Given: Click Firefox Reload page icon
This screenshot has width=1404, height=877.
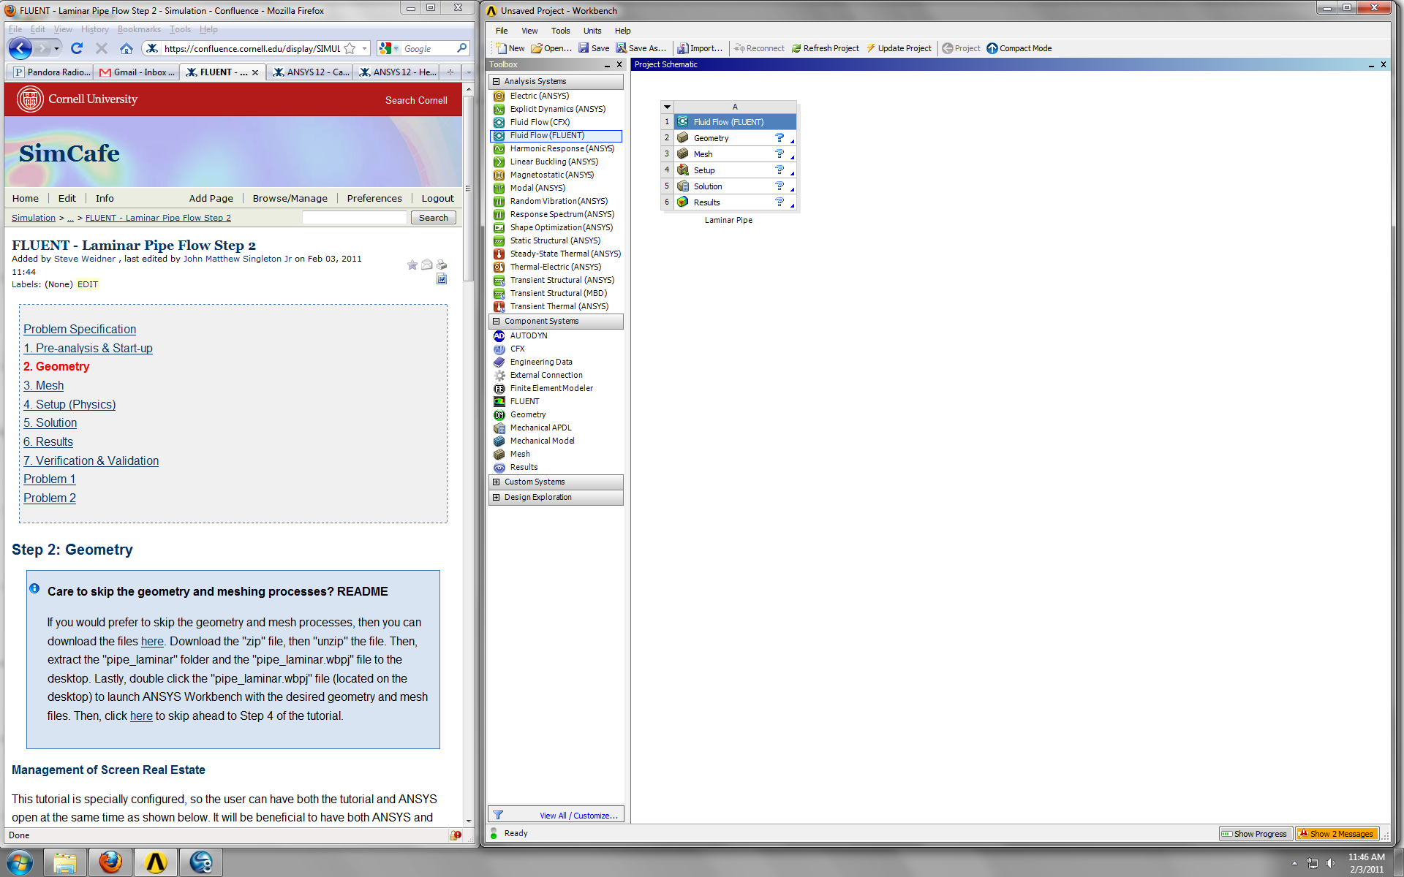Looking at the screenshot, I should 77,48.
